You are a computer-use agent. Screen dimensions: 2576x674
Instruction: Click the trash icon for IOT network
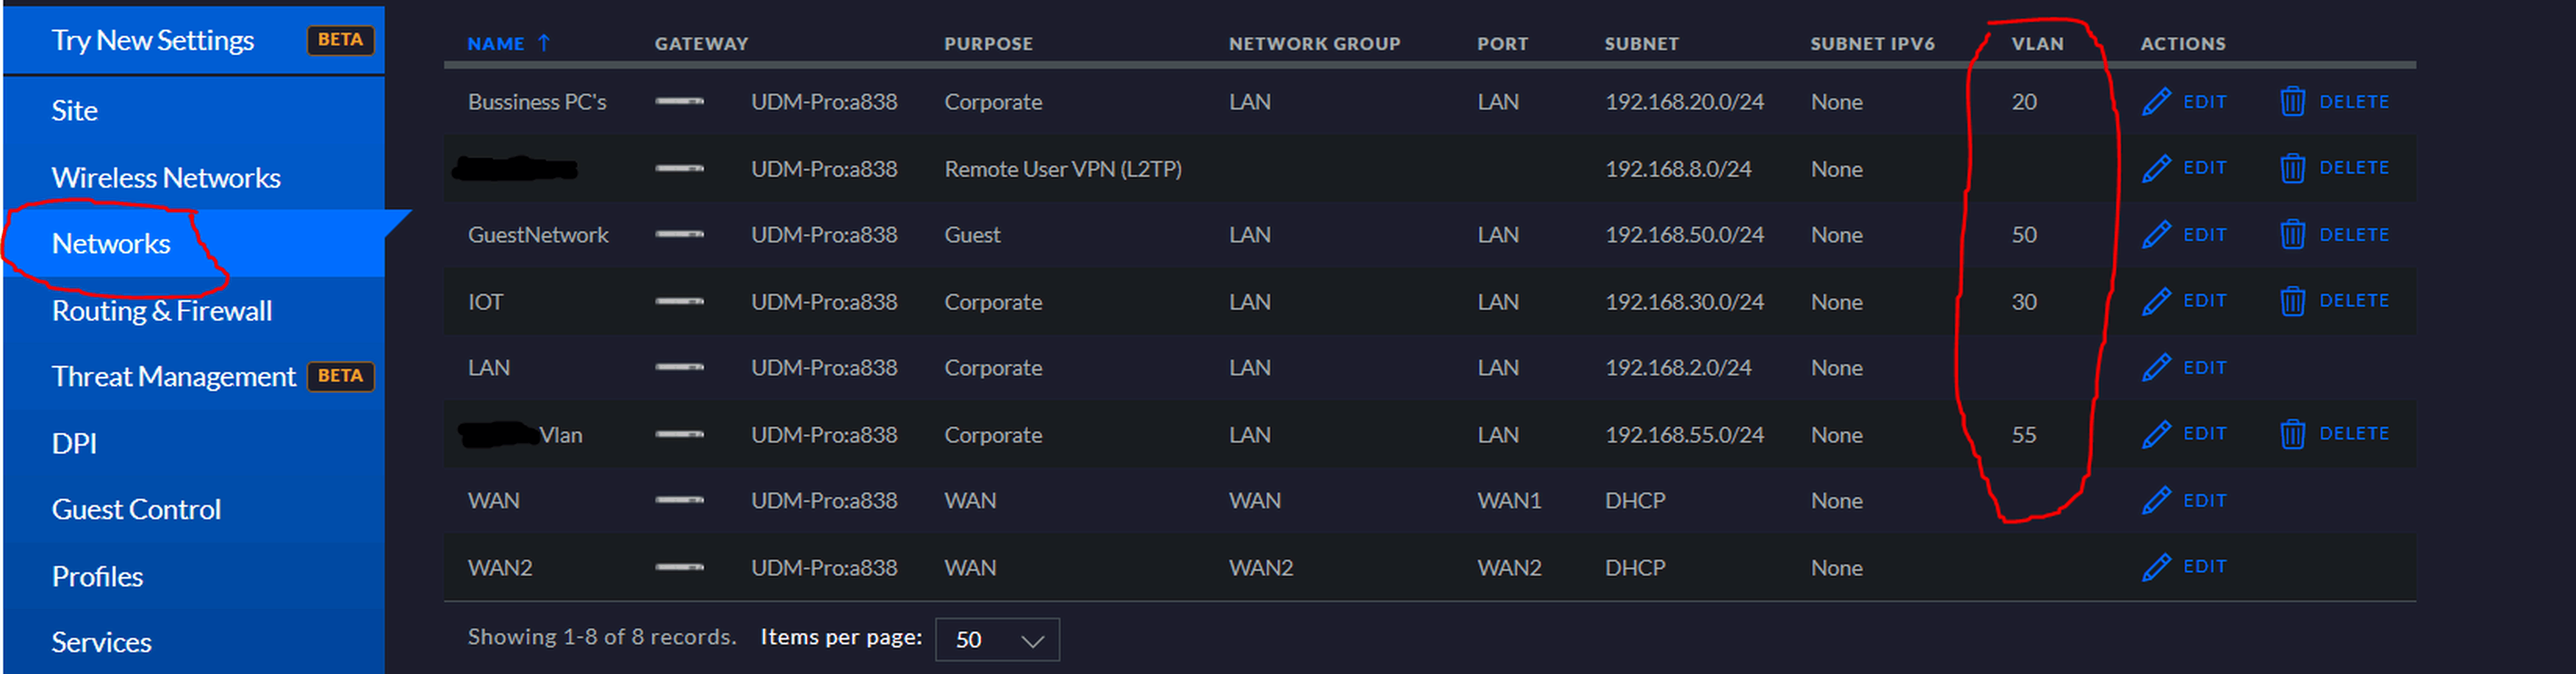2292,301
